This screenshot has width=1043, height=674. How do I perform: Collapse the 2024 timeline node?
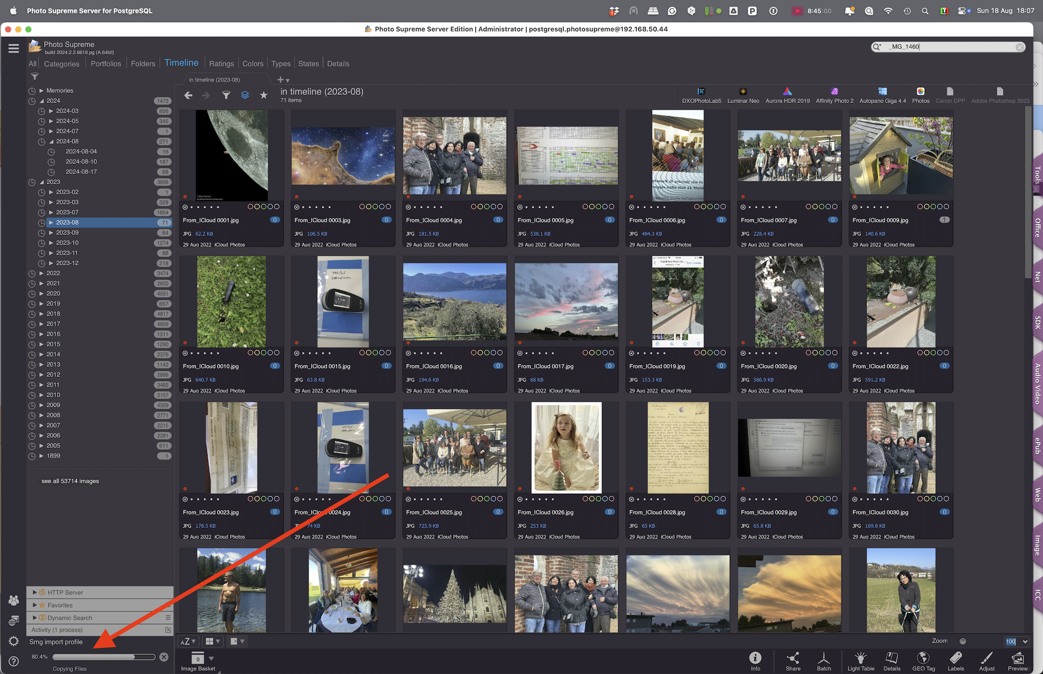42,101
